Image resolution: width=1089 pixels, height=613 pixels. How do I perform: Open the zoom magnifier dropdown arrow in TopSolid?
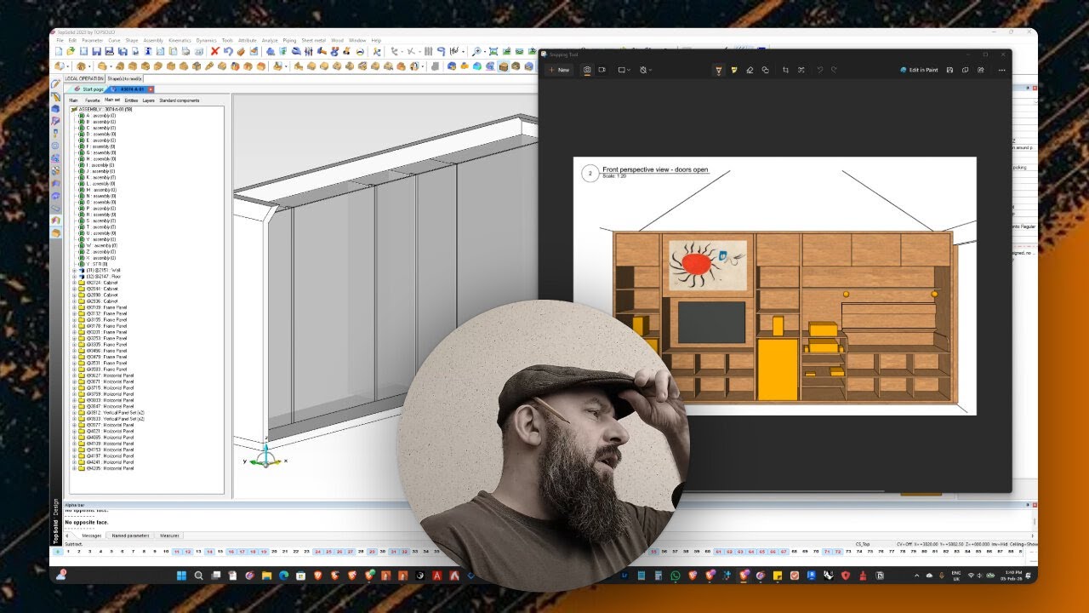[x=484, y=51]
